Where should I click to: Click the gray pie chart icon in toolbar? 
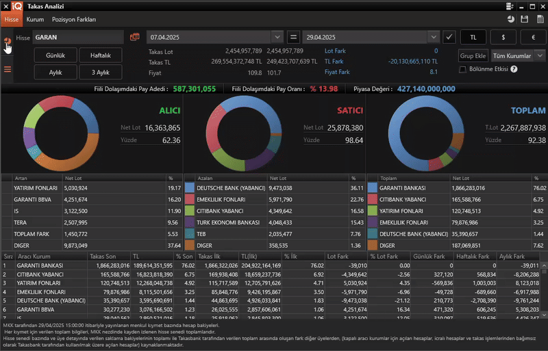[510, 19]
